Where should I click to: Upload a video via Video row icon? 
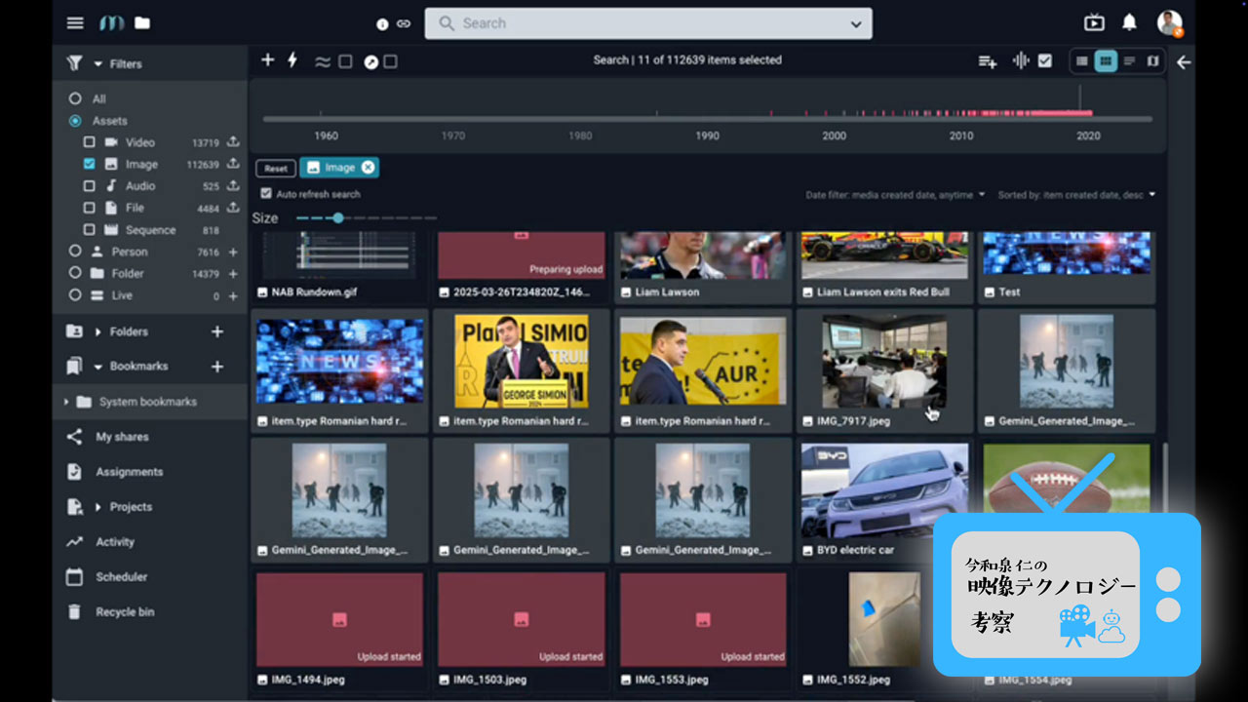233,142
